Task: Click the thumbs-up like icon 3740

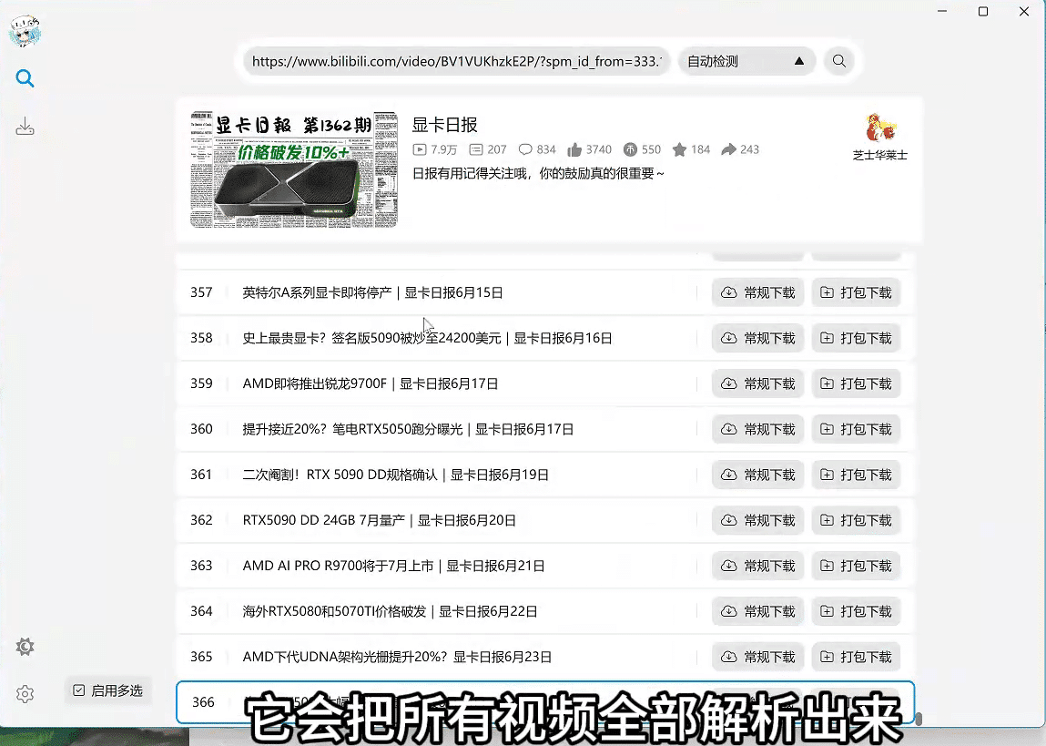Action: [x=574, y=149]
